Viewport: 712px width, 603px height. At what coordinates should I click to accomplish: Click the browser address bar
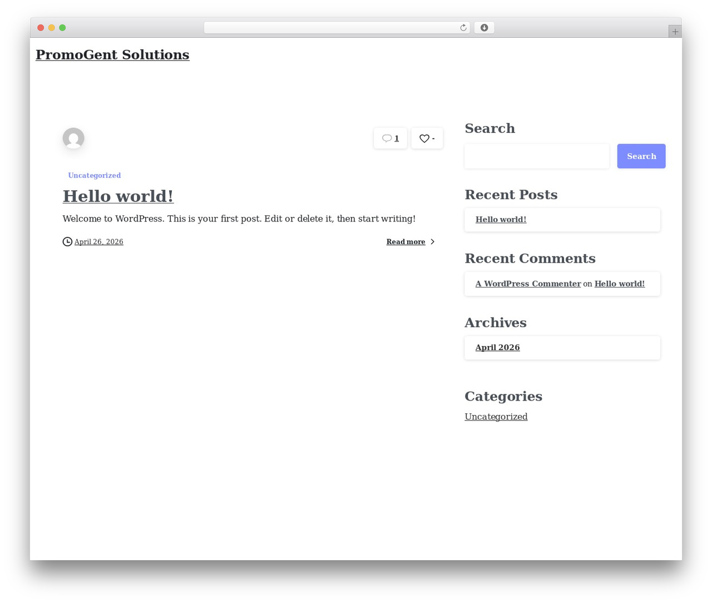click(x=337, y=28)
